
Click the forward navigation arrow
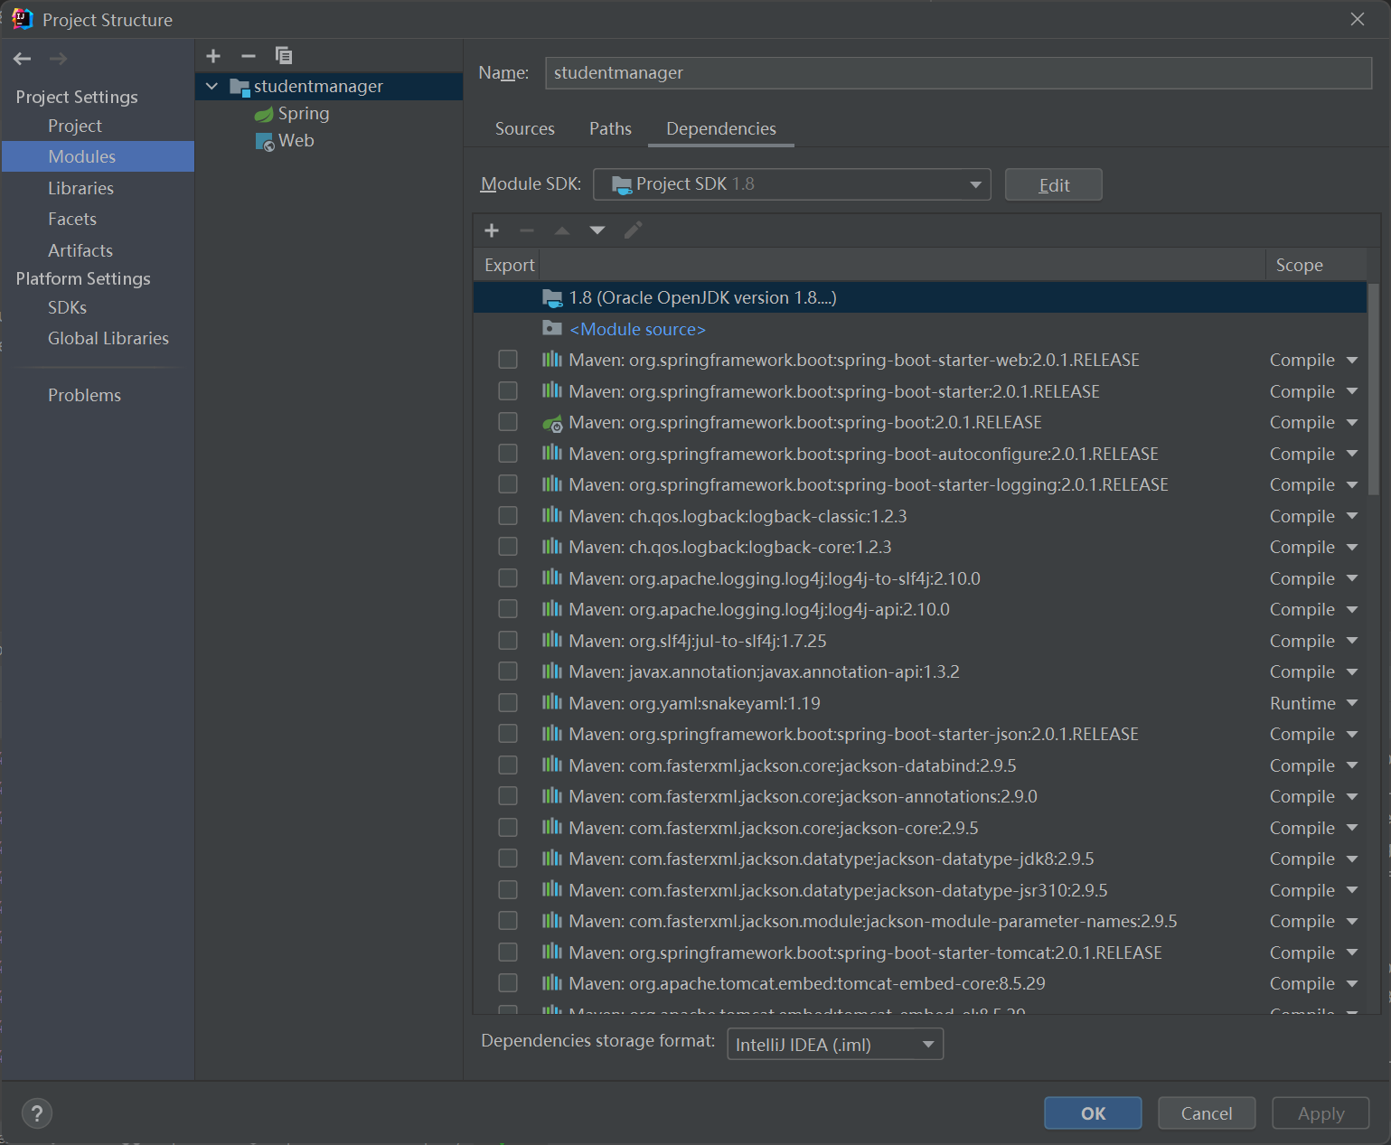pyautogui.click(x=58, y=59)
